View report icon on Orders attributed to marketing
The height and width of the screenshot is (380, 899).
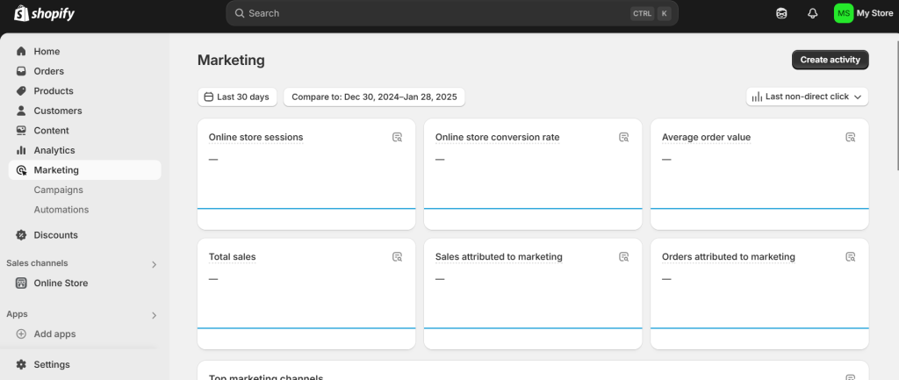tap(851, 257)
